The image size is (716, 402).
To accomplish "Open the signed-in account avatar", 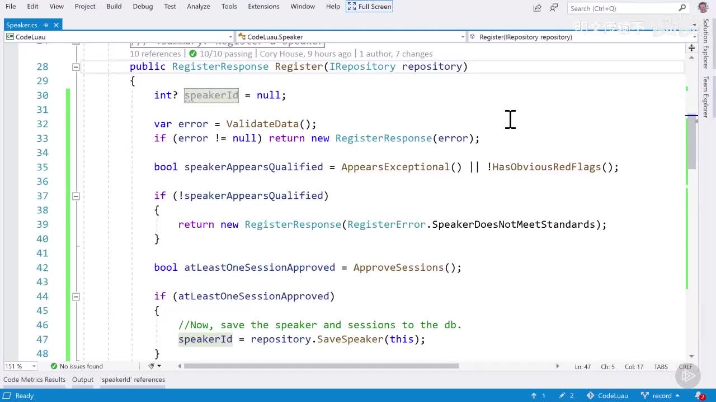I will click(x=703, y=8).
